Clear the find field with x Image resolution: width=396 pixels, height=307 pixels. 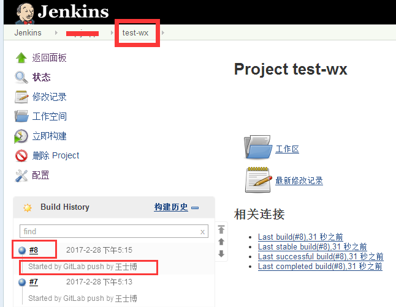[x=202, y=232]
